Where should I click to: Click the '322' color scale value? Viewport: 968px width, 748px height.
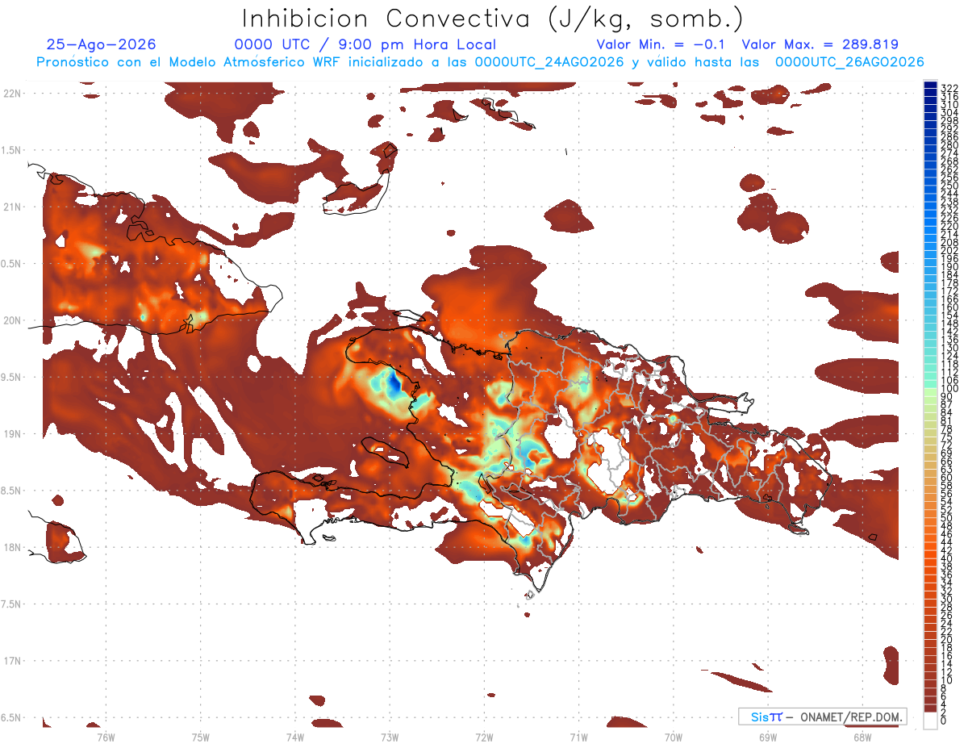tap(949, 88)
